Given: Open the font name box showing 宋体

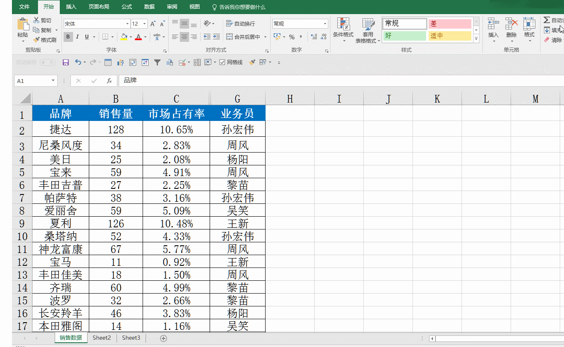Looking at the screenshot, I should point(96,24).
